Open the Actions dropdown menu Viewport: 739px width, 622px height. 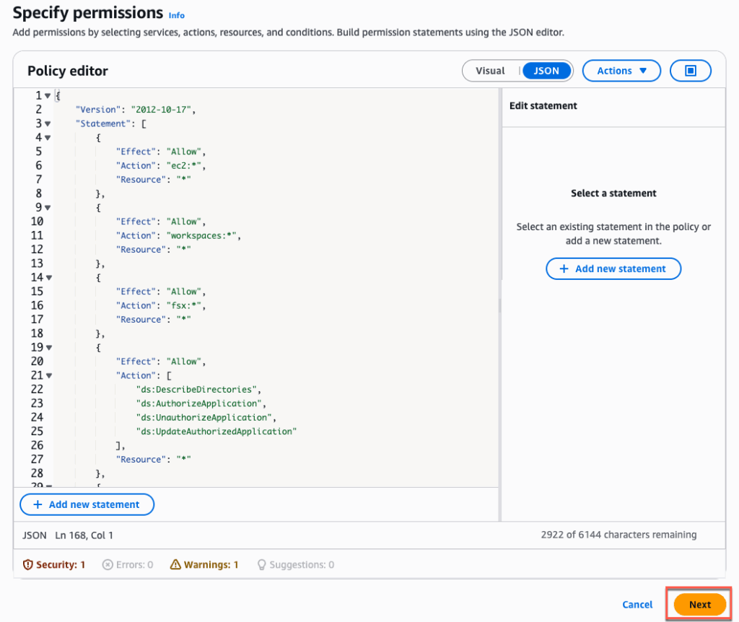pyautogui.click(x=621, y=71)
